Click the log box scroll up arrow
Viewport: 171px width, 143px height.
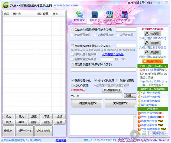pyautogui.click(x=135, y=117)
